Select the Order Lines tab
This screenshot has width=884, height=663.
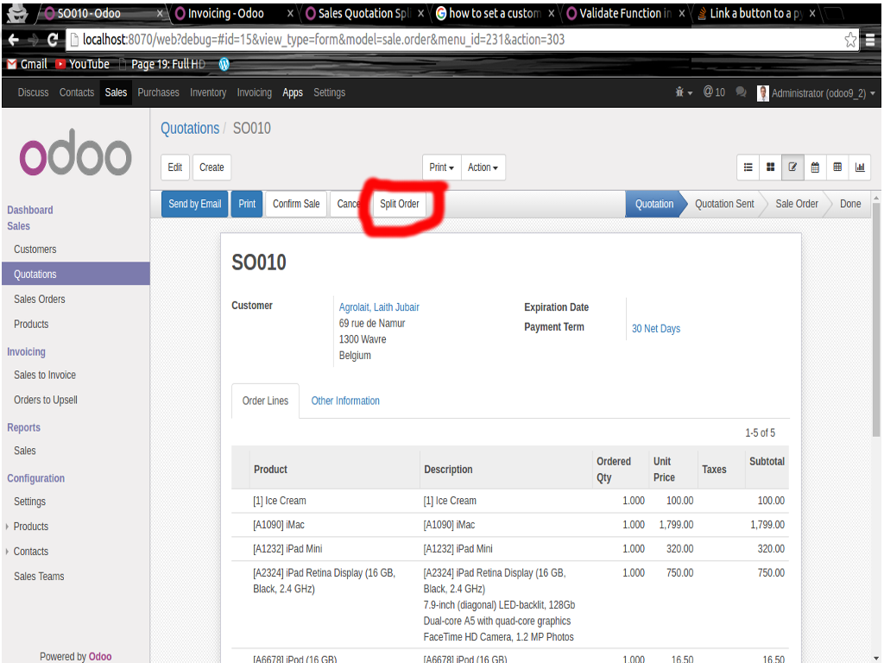266,401
